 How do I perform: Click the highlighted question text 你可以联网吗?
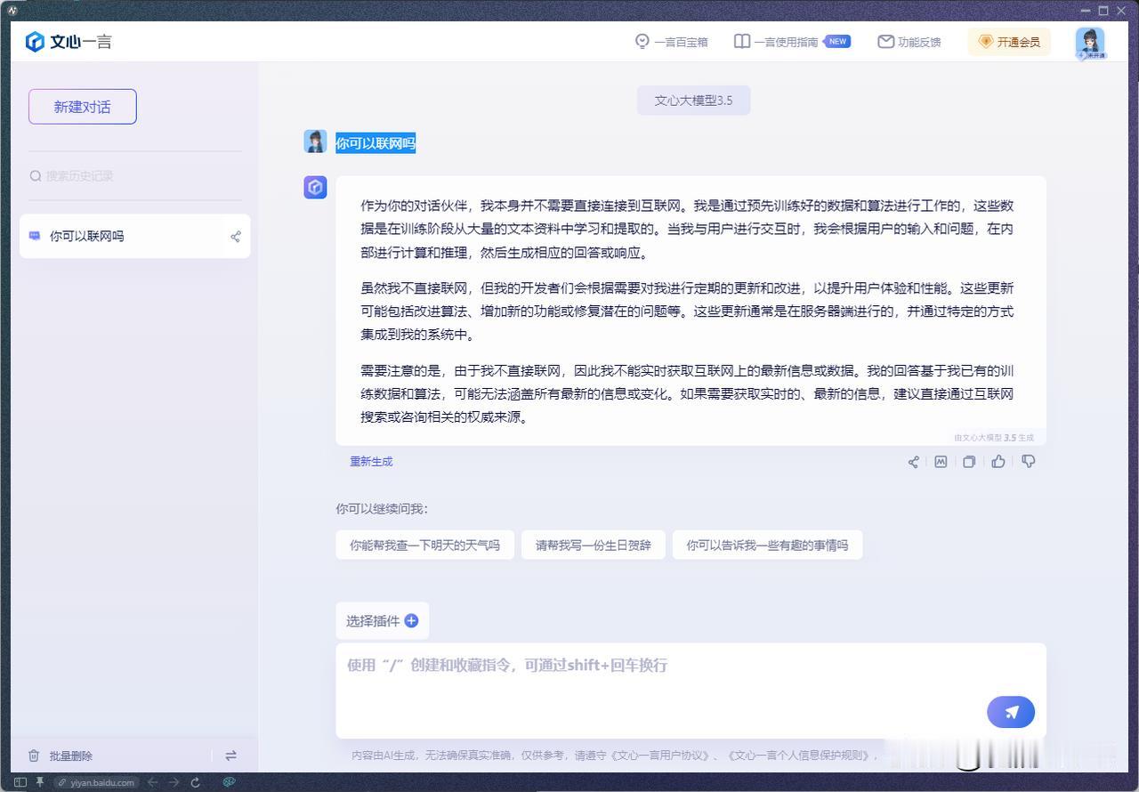(376, 143)
